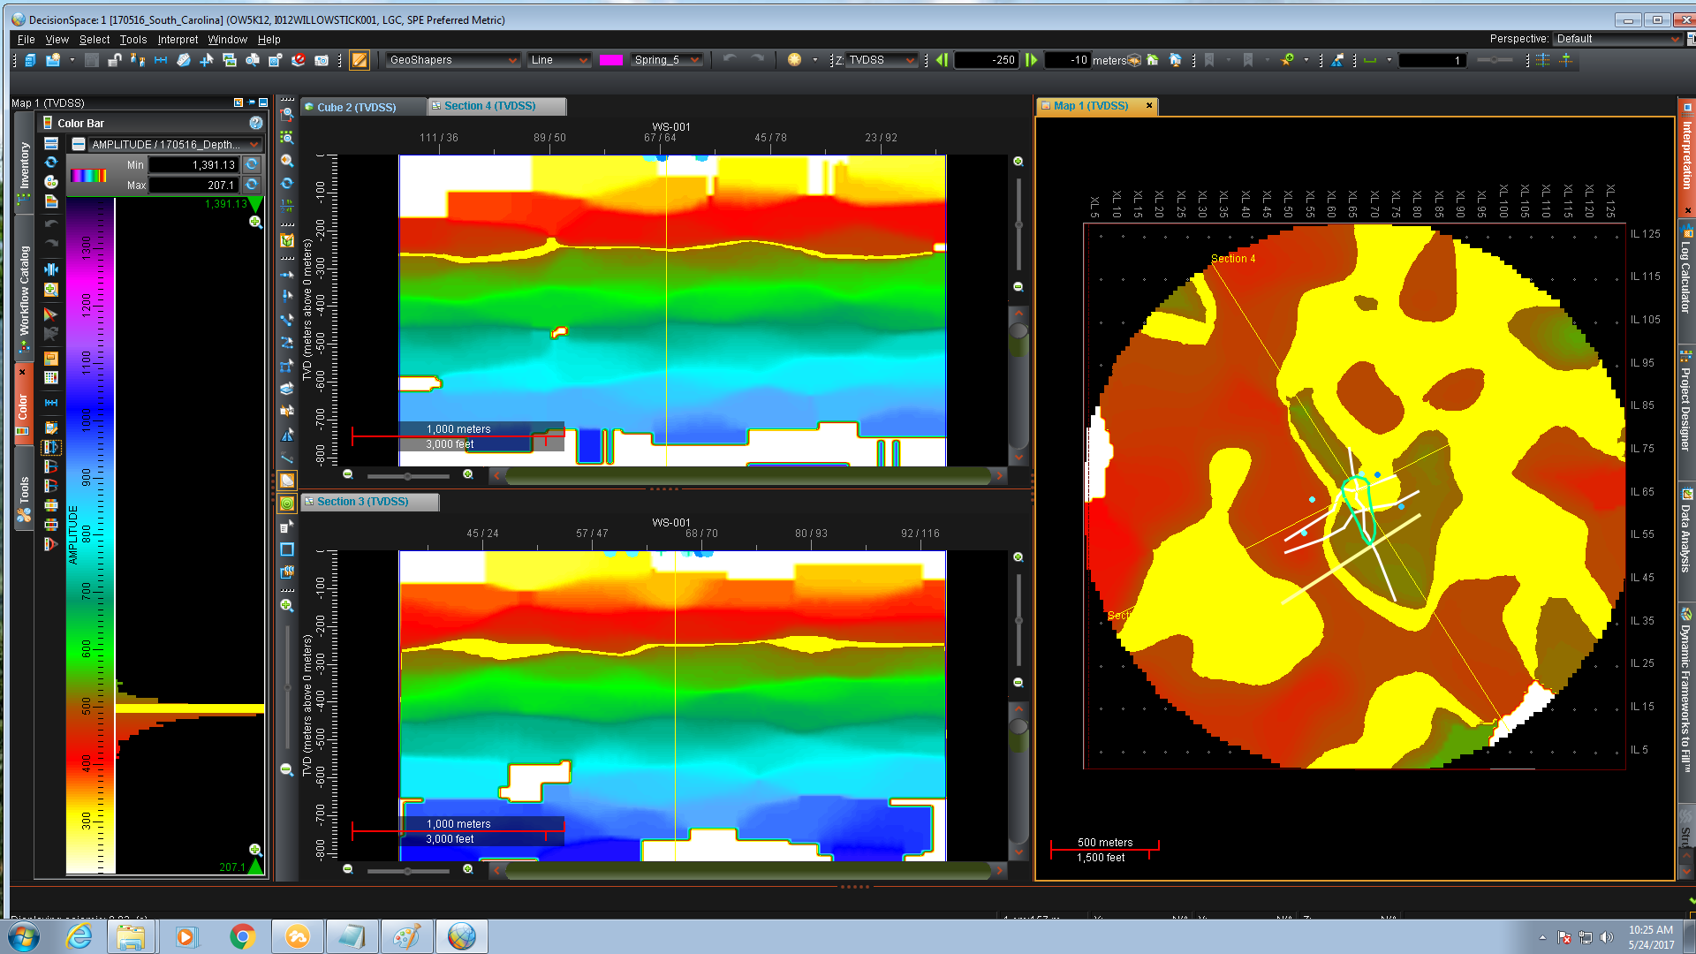This screenshot has height=954, width=1696.
Task: Open the Tools menu
Action: point(133,40)
